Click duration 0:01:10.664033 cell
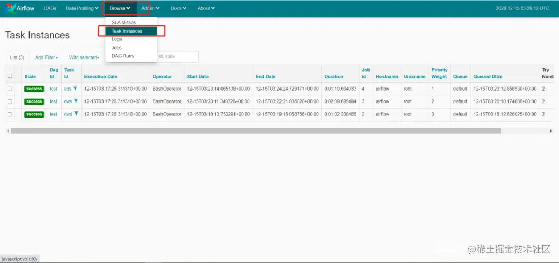The image size is (559, 263). point(340,89)
